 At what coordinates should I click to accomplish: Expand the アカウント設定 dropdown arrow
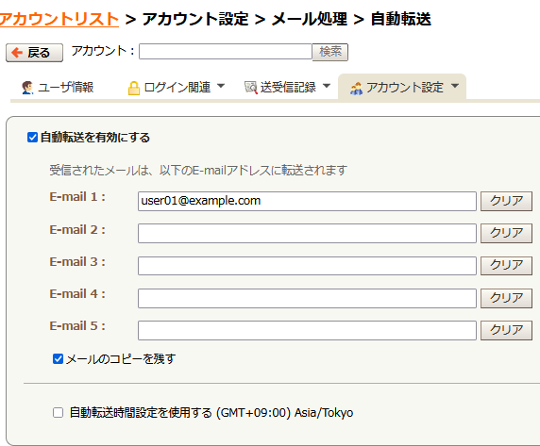pyautogui.click(x=455, y=86)
